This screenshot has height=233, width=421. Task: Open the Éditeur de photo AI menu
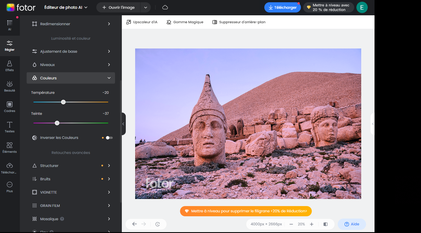tap(66, 8)
